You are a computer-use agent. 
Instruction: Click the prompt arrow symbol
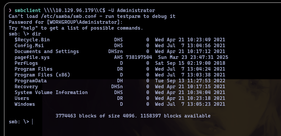tap(10, 10)
